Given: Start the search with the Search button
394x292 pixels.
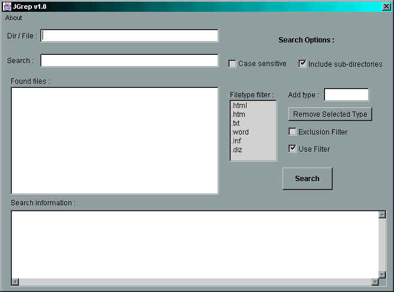Looking at the screenshot, I should 307,179.
